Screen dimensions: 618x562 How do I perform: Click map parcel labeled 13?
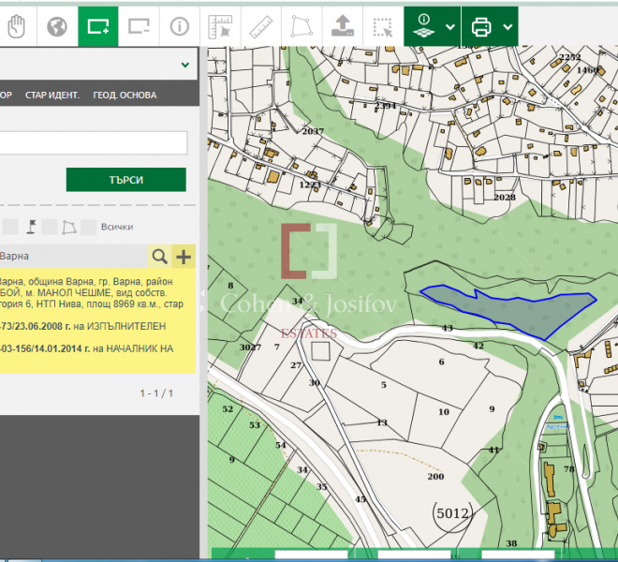click(382, 422)
